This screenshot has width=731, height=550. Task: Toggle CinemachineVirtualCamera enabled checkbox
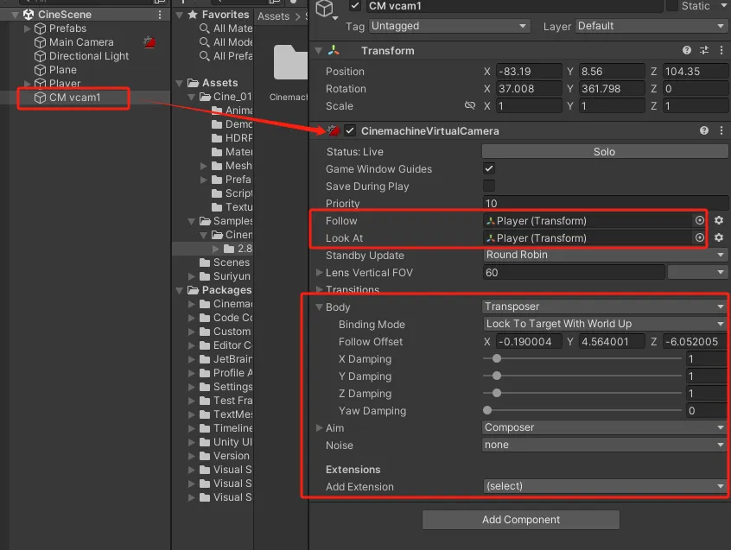(x=350, y=131)
